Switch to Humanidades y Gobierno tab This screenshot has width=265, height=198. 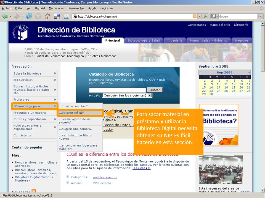(x=209, y=40)
